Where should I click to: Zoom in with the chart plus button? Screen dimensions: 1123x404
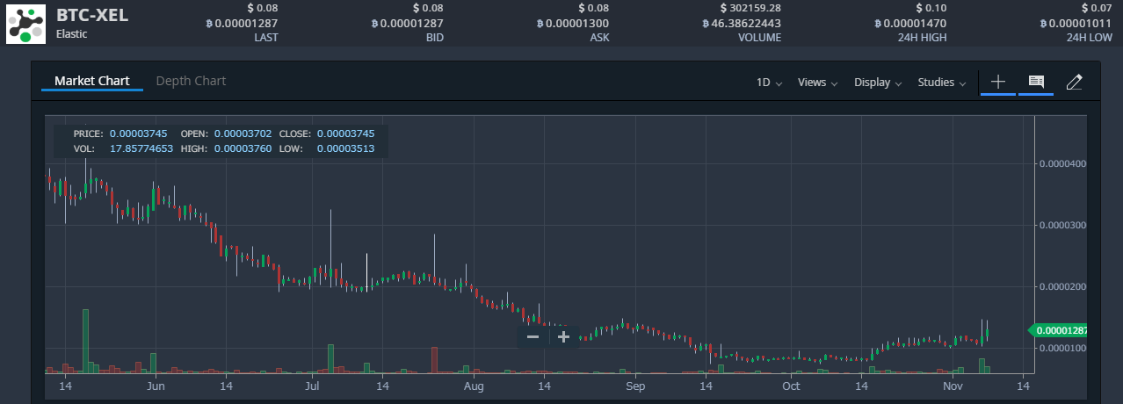[x=563, y=336]
